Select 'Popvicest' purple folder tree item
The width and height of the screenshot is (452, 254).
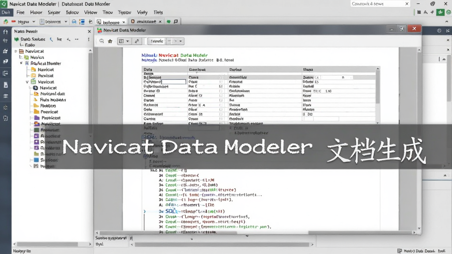pos(51,118)
